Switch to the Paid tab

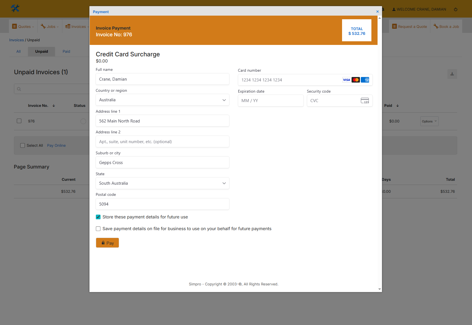(66, 51)
